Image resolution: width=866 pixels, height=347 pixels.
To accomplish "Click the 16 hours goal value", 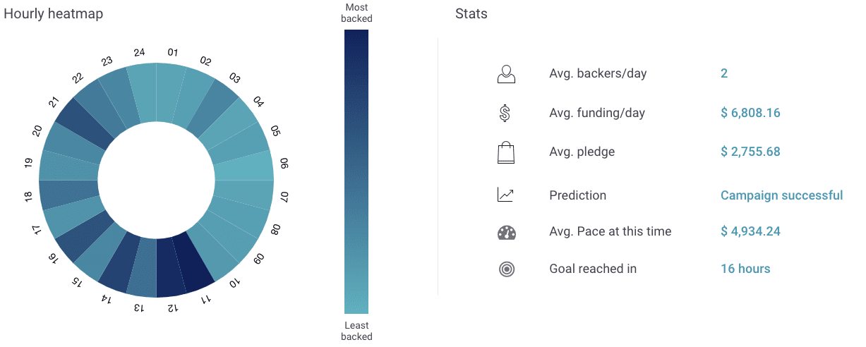I will point(745,269).
